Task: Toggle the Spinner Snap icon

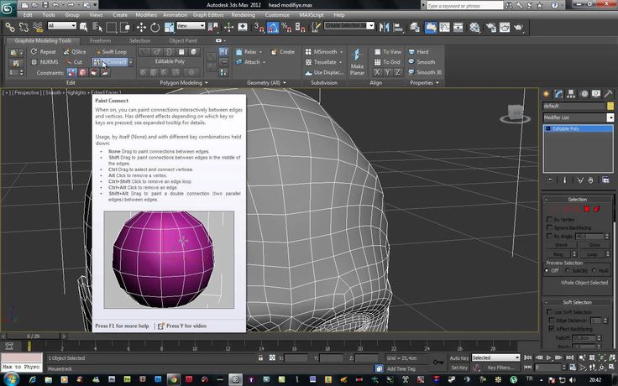Action: pyautogui.click(x=300, y=27)
